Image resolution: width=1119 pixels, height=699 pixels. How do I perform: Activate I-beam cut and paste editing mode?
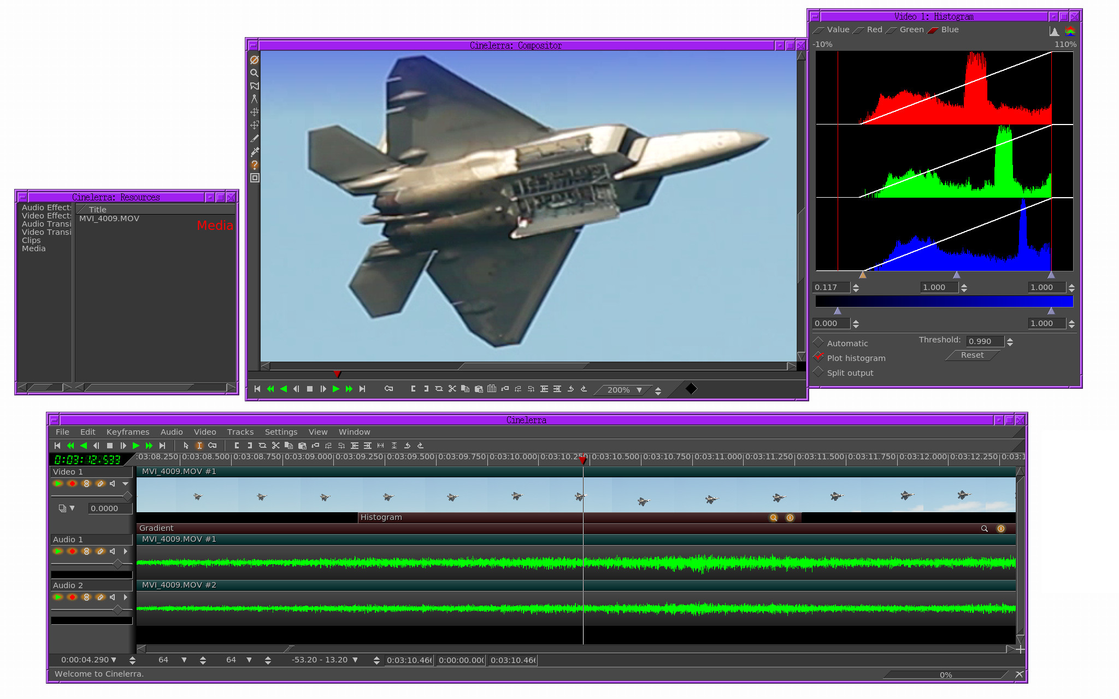coord(199,446)
